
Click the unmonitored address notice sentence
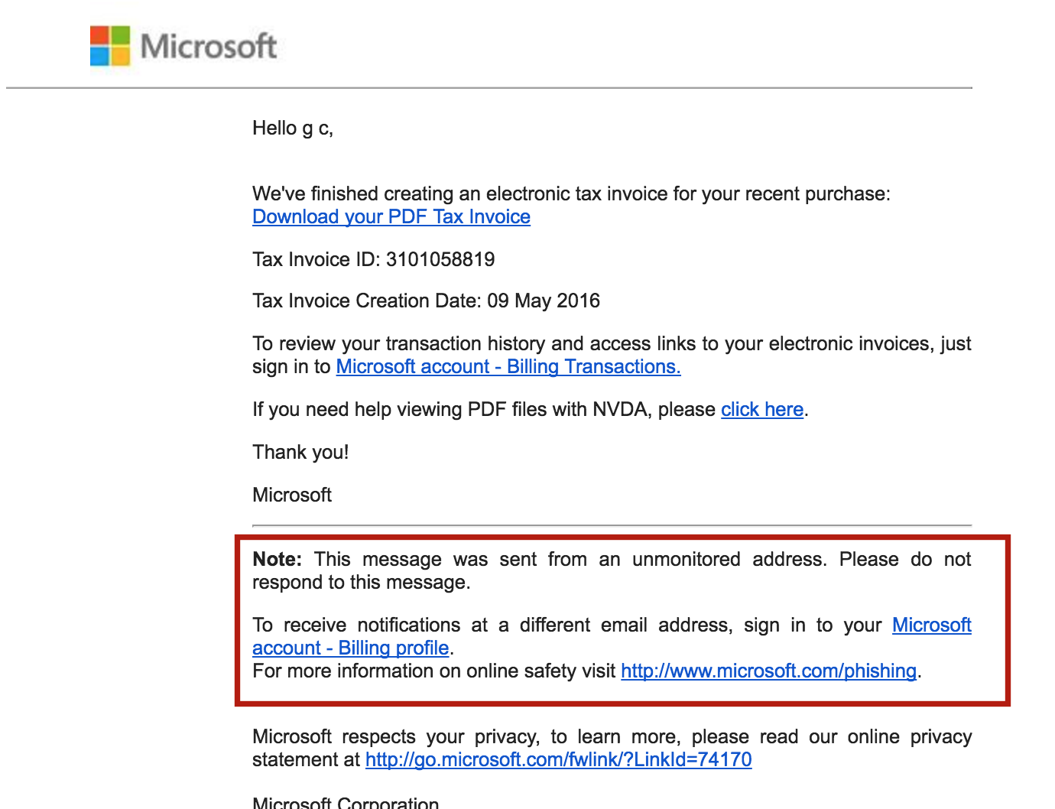[x=535, y=570]
